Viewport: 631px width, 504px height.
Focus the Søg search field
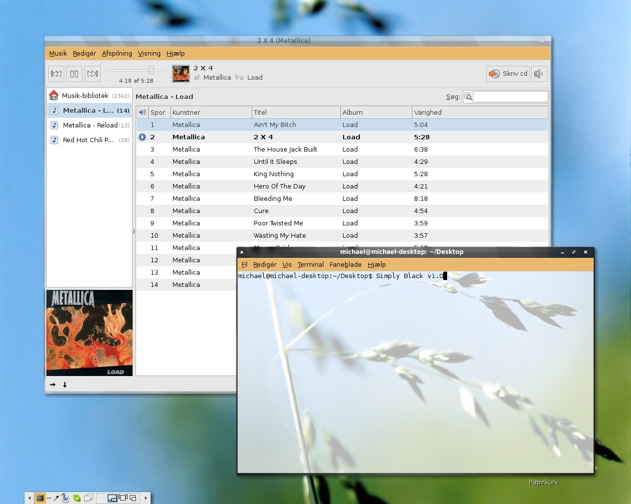click(x=510, y=97)
